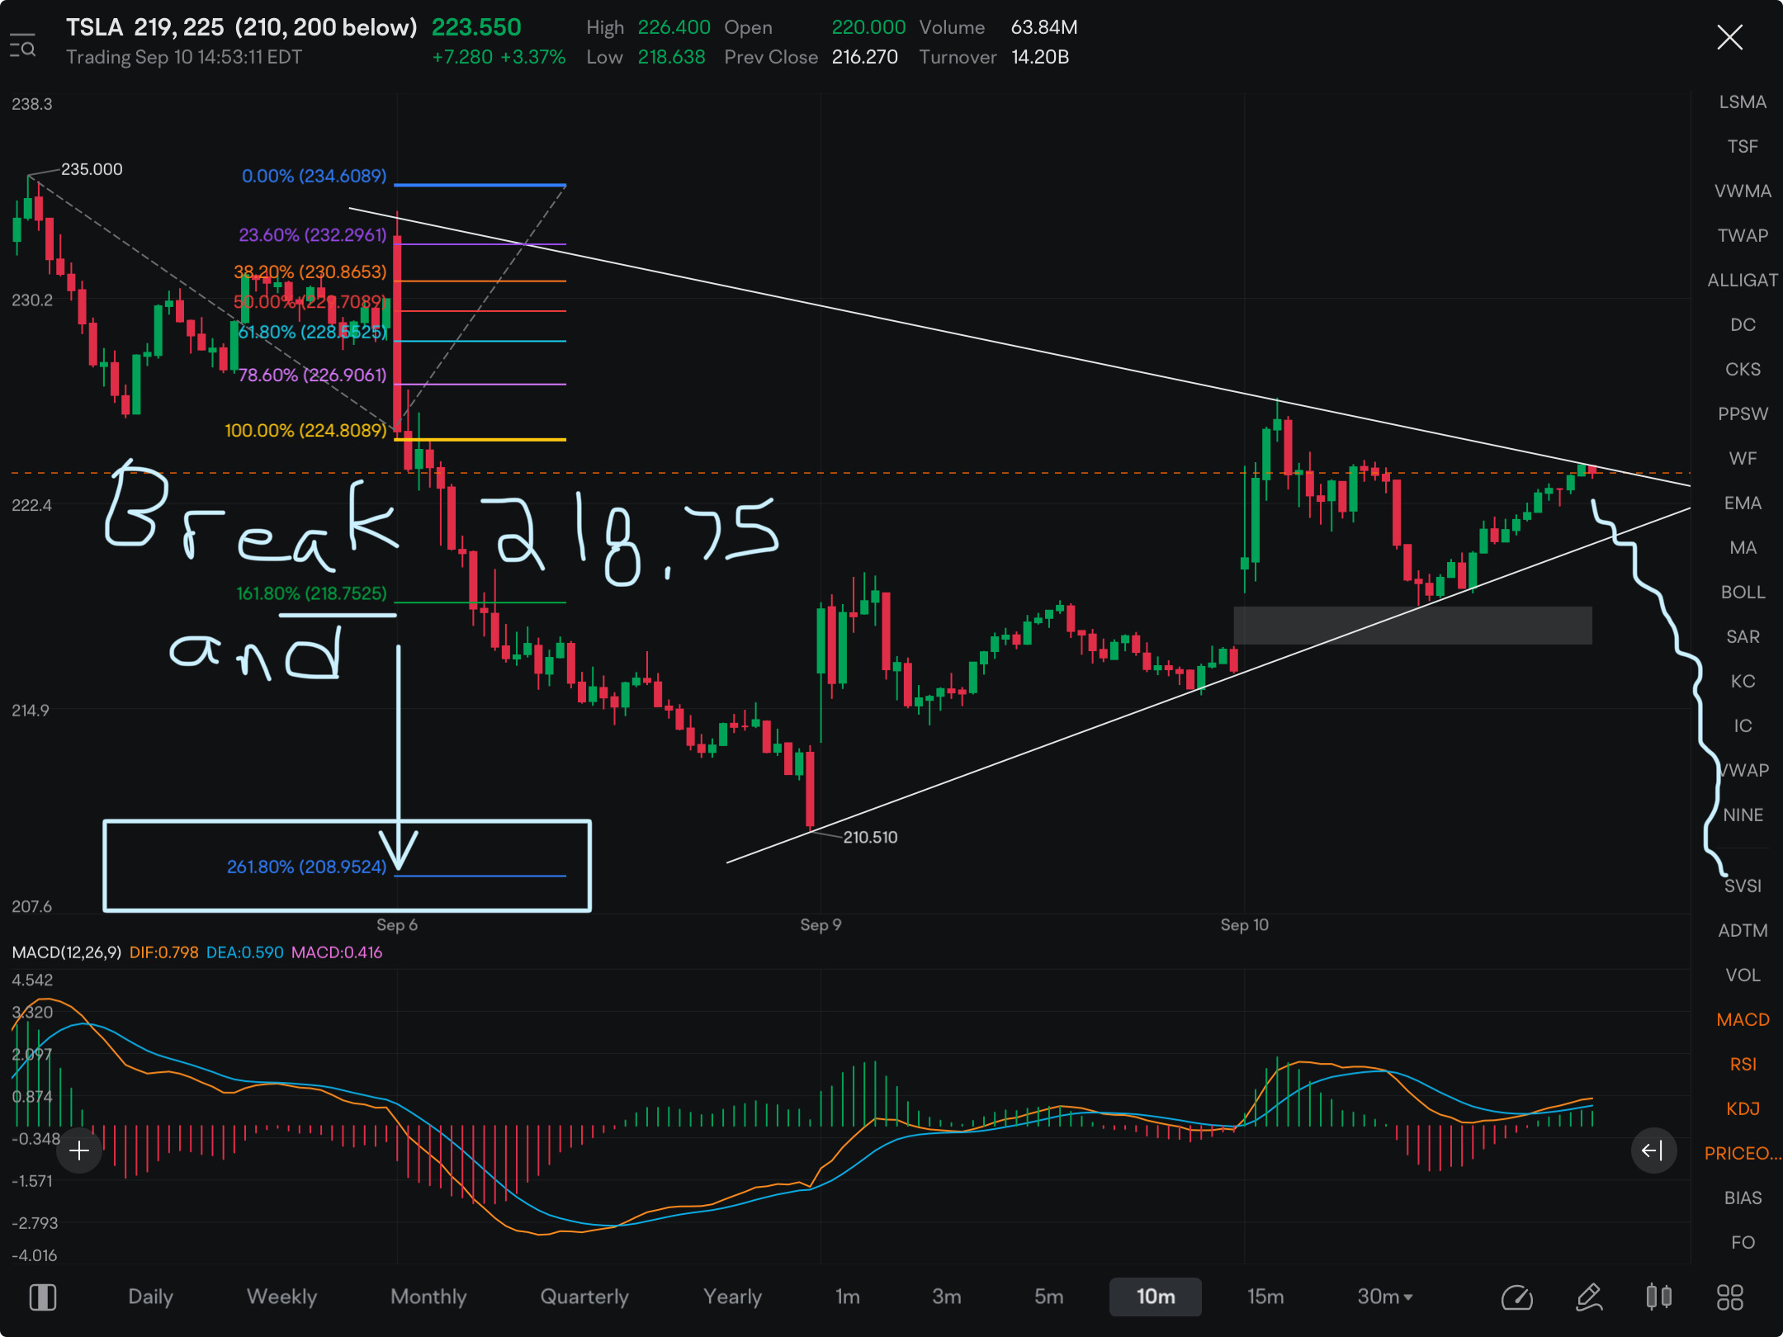Select the FO indicator

pyautogui.click(x=1743, y=1243)
